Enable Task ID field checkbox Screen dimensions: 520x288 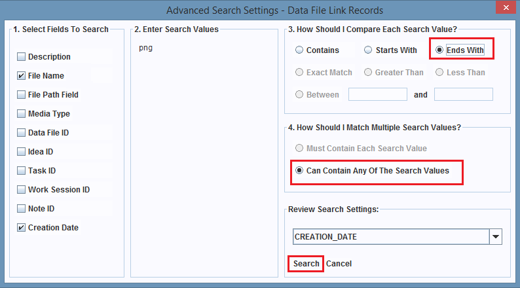point(22,171)
